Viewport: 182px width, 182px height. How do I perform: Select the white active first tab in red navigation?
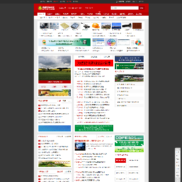[41, 14]
